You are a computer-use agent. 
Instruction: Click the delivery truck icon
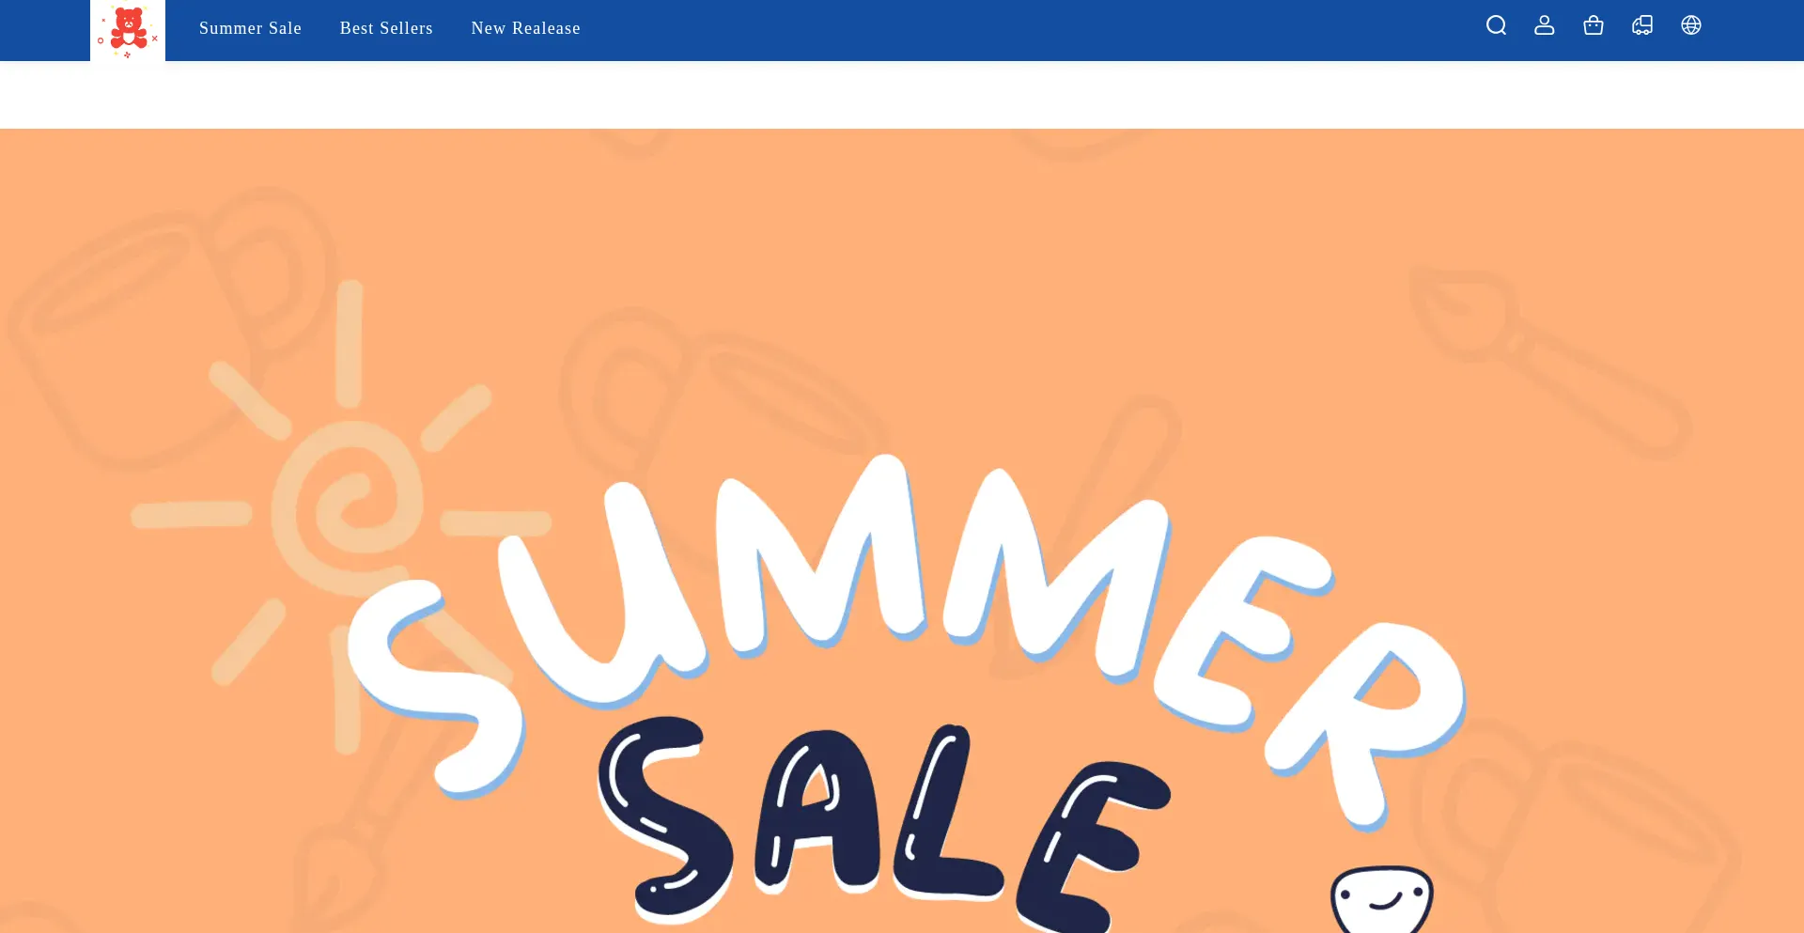tap(1642, 25)
